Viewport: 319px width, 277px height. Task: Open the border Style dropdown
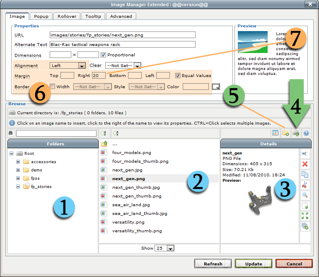(x=147, y=87)
